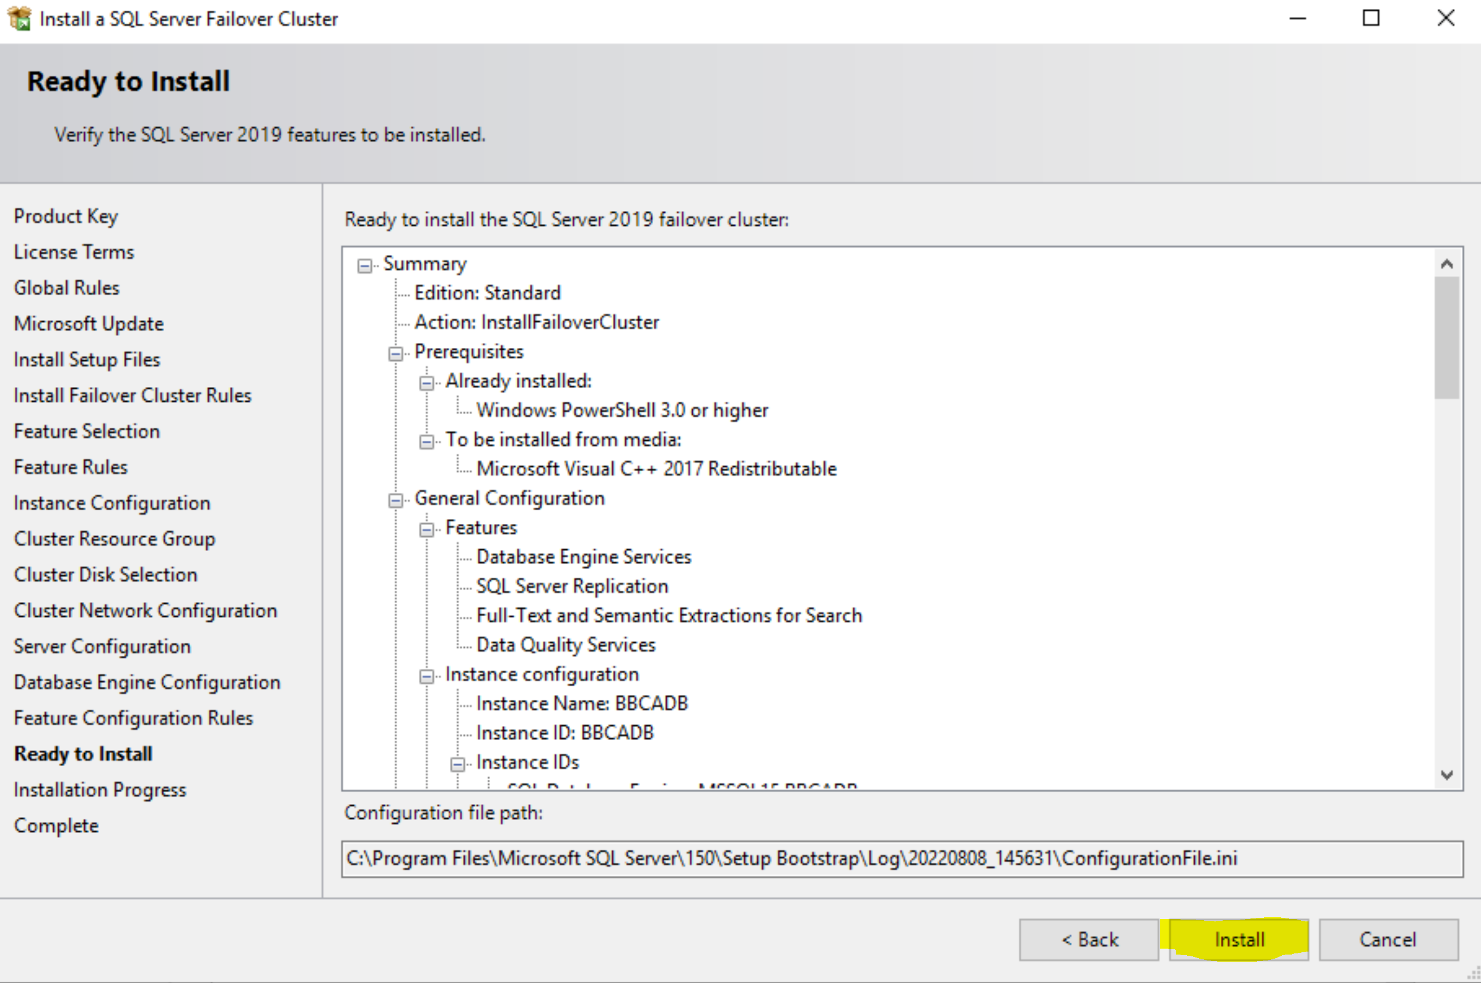Image resolution: width=1481 pixels, height=983 pixels.
Task: Collapse the Already installed node
Action: (x=426, y=383)
